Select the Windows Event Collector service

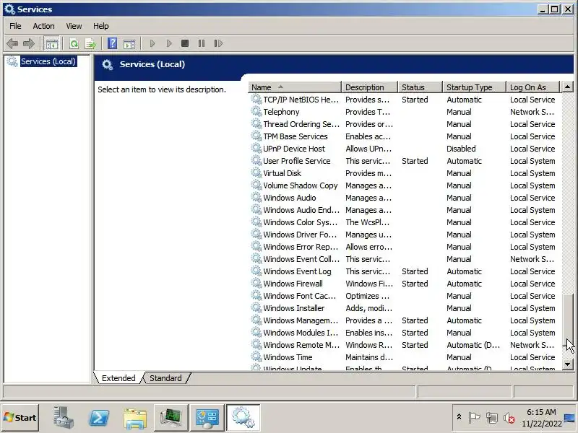click(404, 259)
